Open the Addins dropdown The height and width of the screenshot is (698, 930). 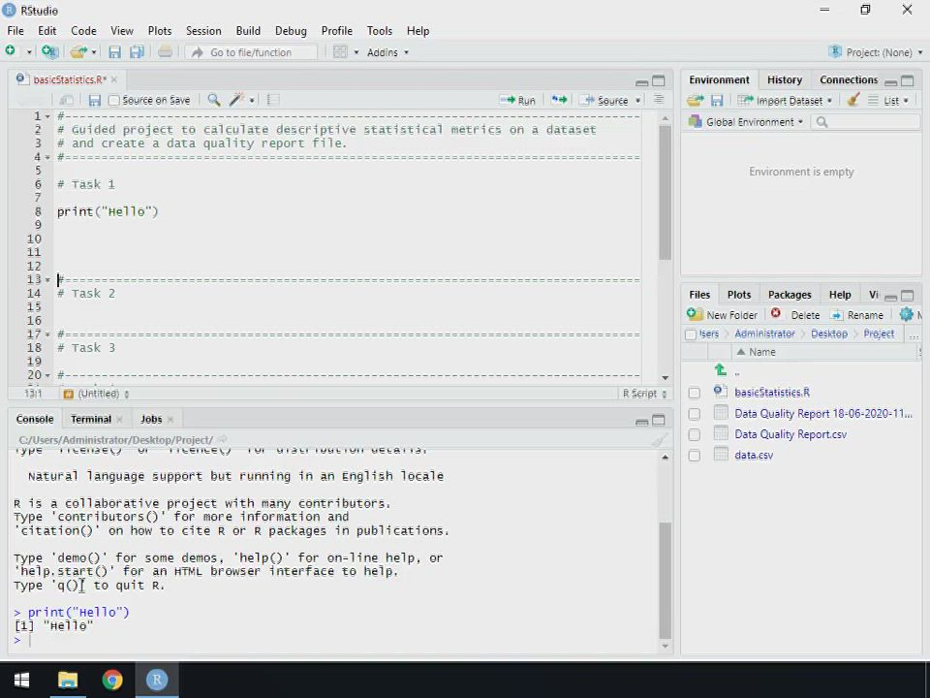coord(387,52)
